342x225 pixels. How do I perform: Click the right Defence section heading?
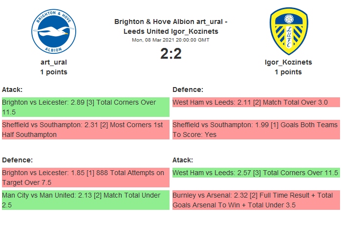188,90
